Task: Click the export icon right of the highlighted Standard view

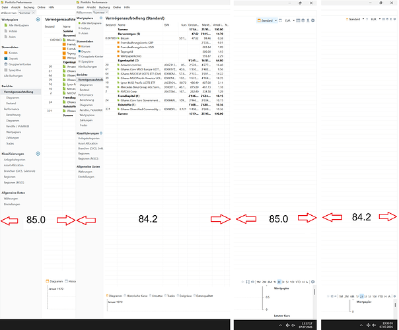Action: [308, 20]
